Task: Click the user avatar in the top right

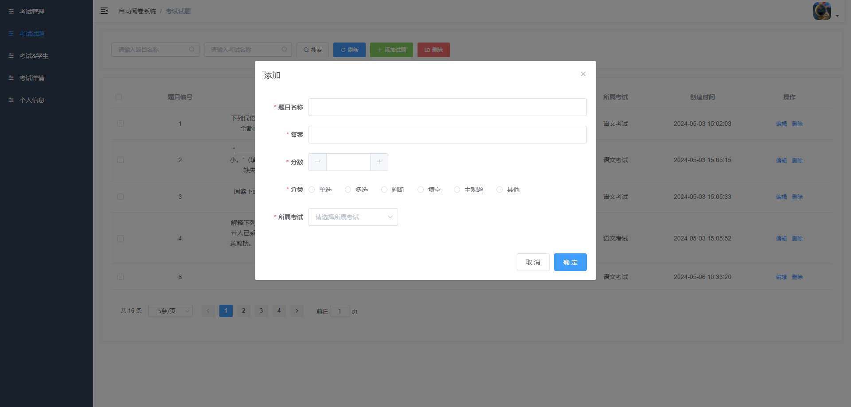Action: (x=822, y=11)
